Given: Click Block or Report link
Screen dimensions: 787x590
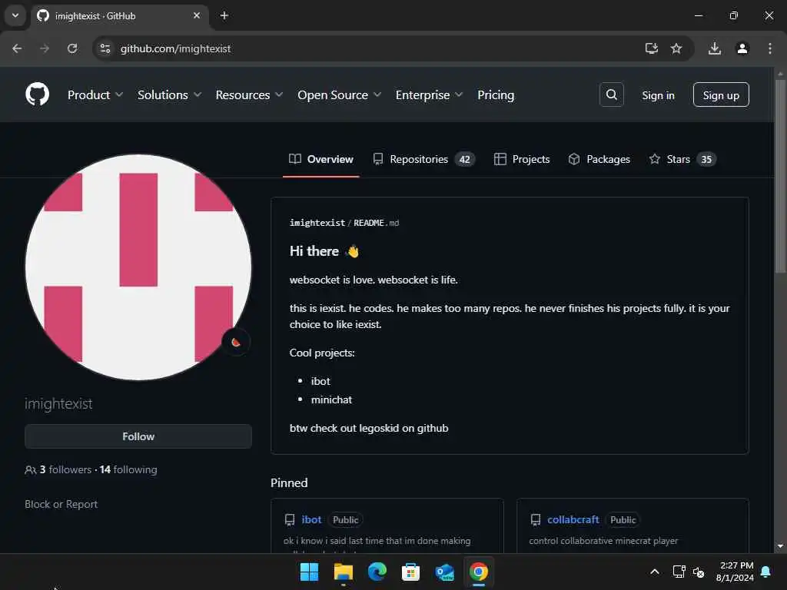Looking at the screenshot, I should tap(61, 504).
